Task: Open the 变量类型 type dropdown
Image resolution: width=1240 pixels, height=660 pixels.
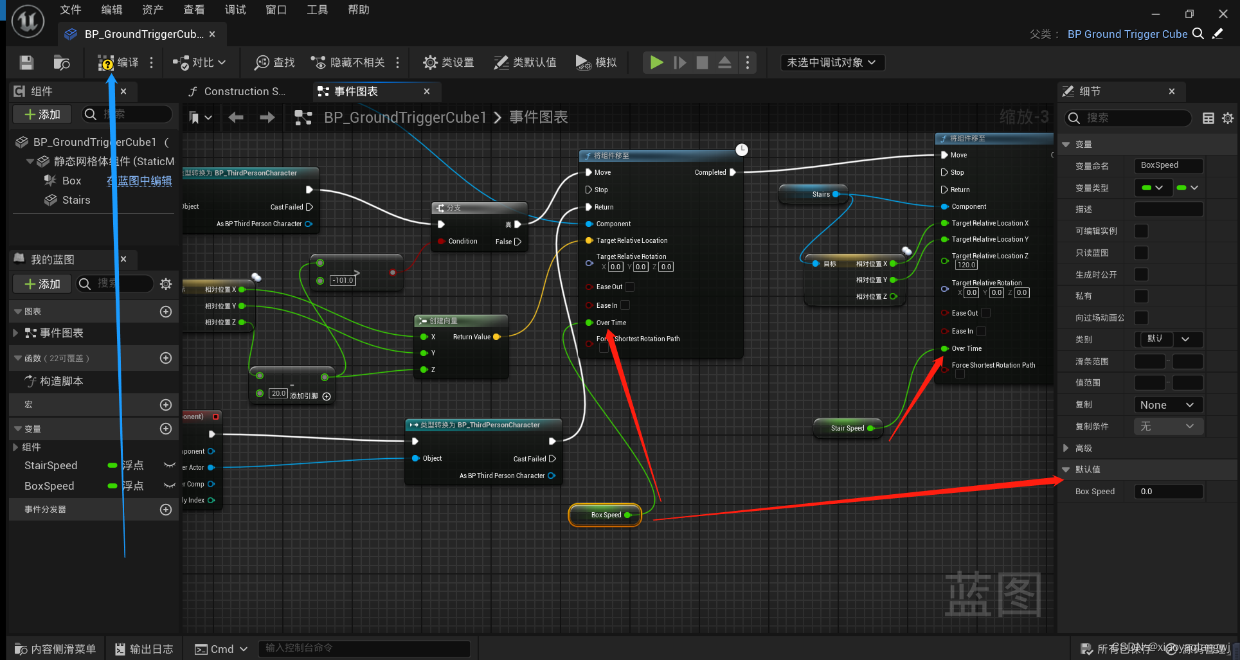Action: 1153,188
